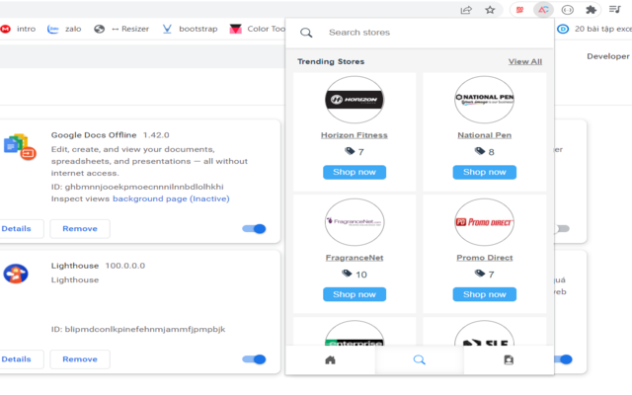This screenshot has height=395, width=632.
Task: Click the coupon tag icon under Promo Direct
Action: click(x=480, y=274)
